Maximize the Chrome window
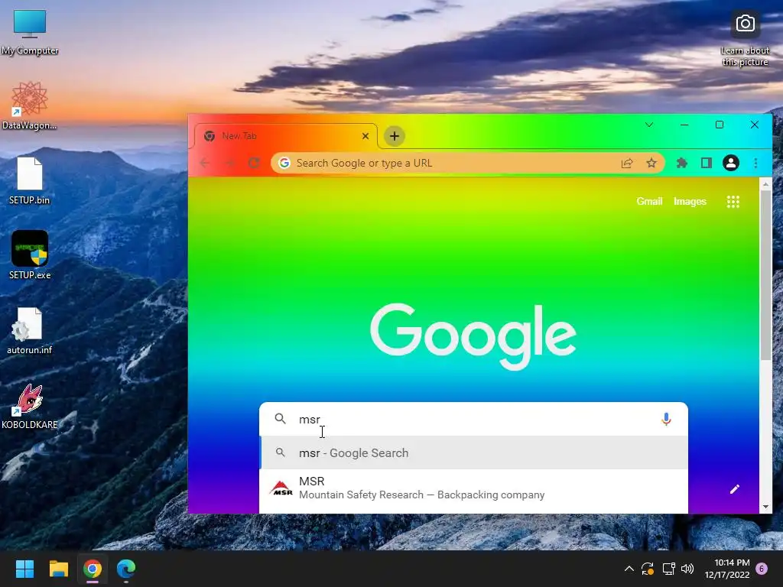 coord(719,125)
